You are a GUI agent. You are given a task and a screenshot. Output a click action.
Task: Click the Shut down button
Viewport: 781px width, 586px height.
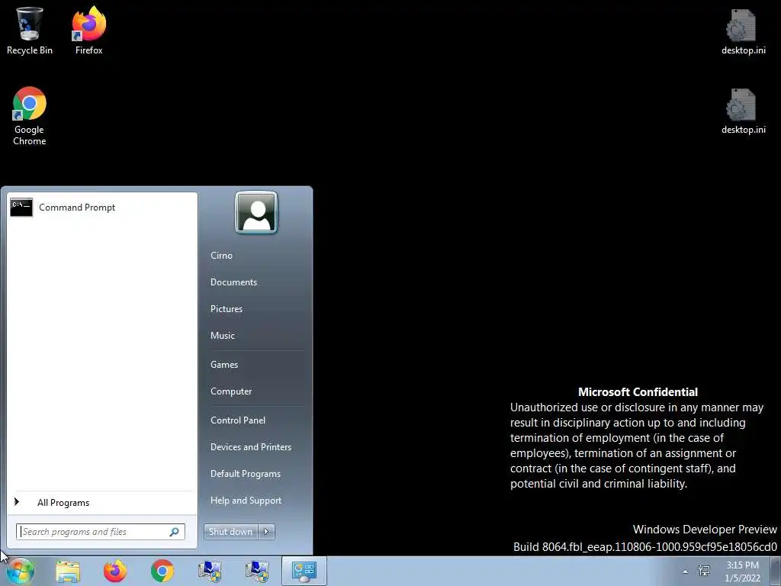(x=230, y=532)
